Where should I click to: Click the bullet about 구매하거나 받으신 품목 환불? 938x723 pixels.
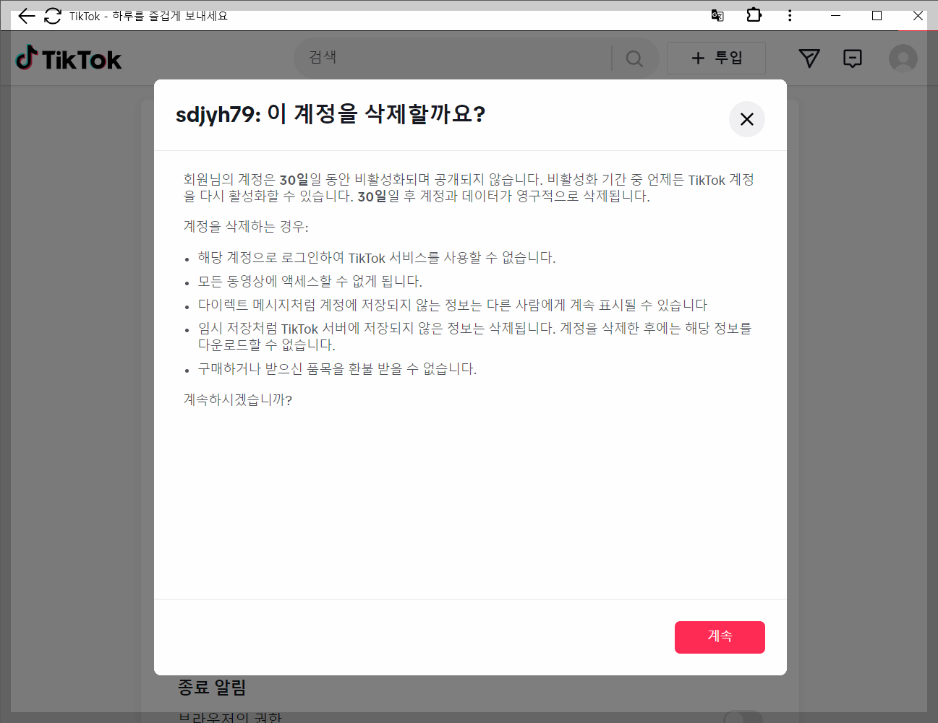[338, 368]
